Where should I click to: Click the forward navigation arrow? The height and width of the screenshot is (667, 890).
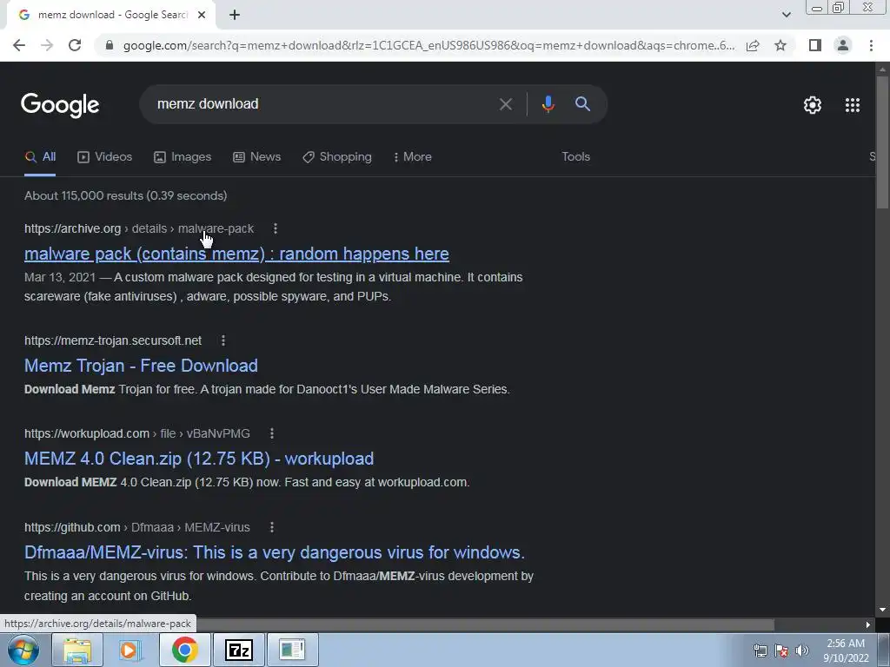[47, 45]
